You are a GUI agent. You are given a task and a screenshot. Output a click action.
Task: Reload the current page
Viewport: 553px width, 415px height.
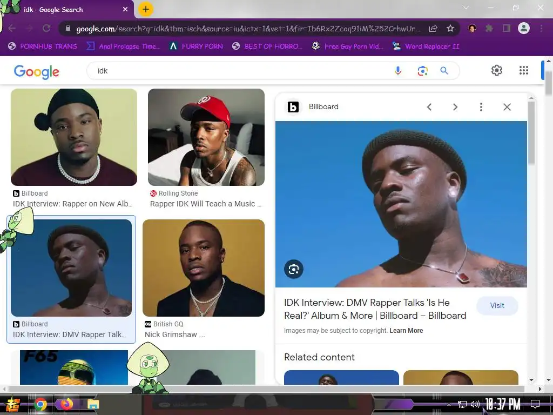46,28
